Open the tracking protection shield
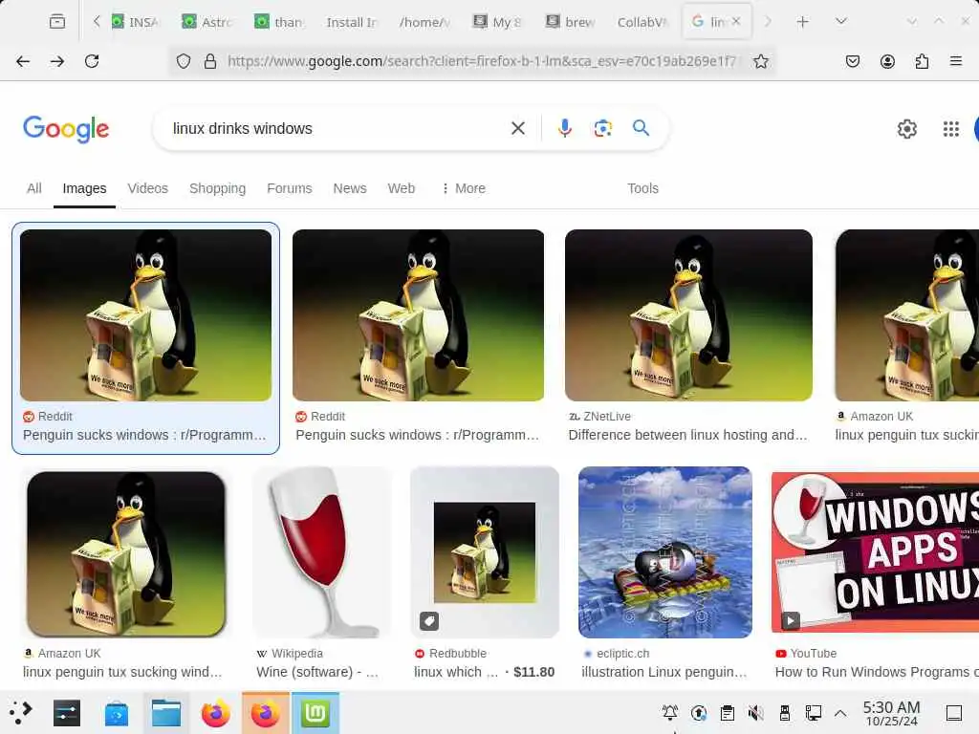 (x=183, y=61)
